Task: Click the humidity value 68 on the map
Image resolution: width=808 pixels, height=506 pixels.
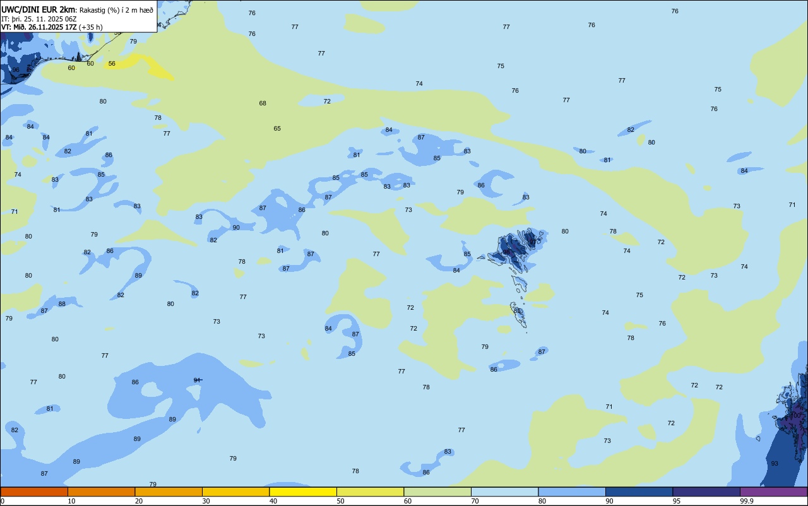Action: tap(263, 103)
